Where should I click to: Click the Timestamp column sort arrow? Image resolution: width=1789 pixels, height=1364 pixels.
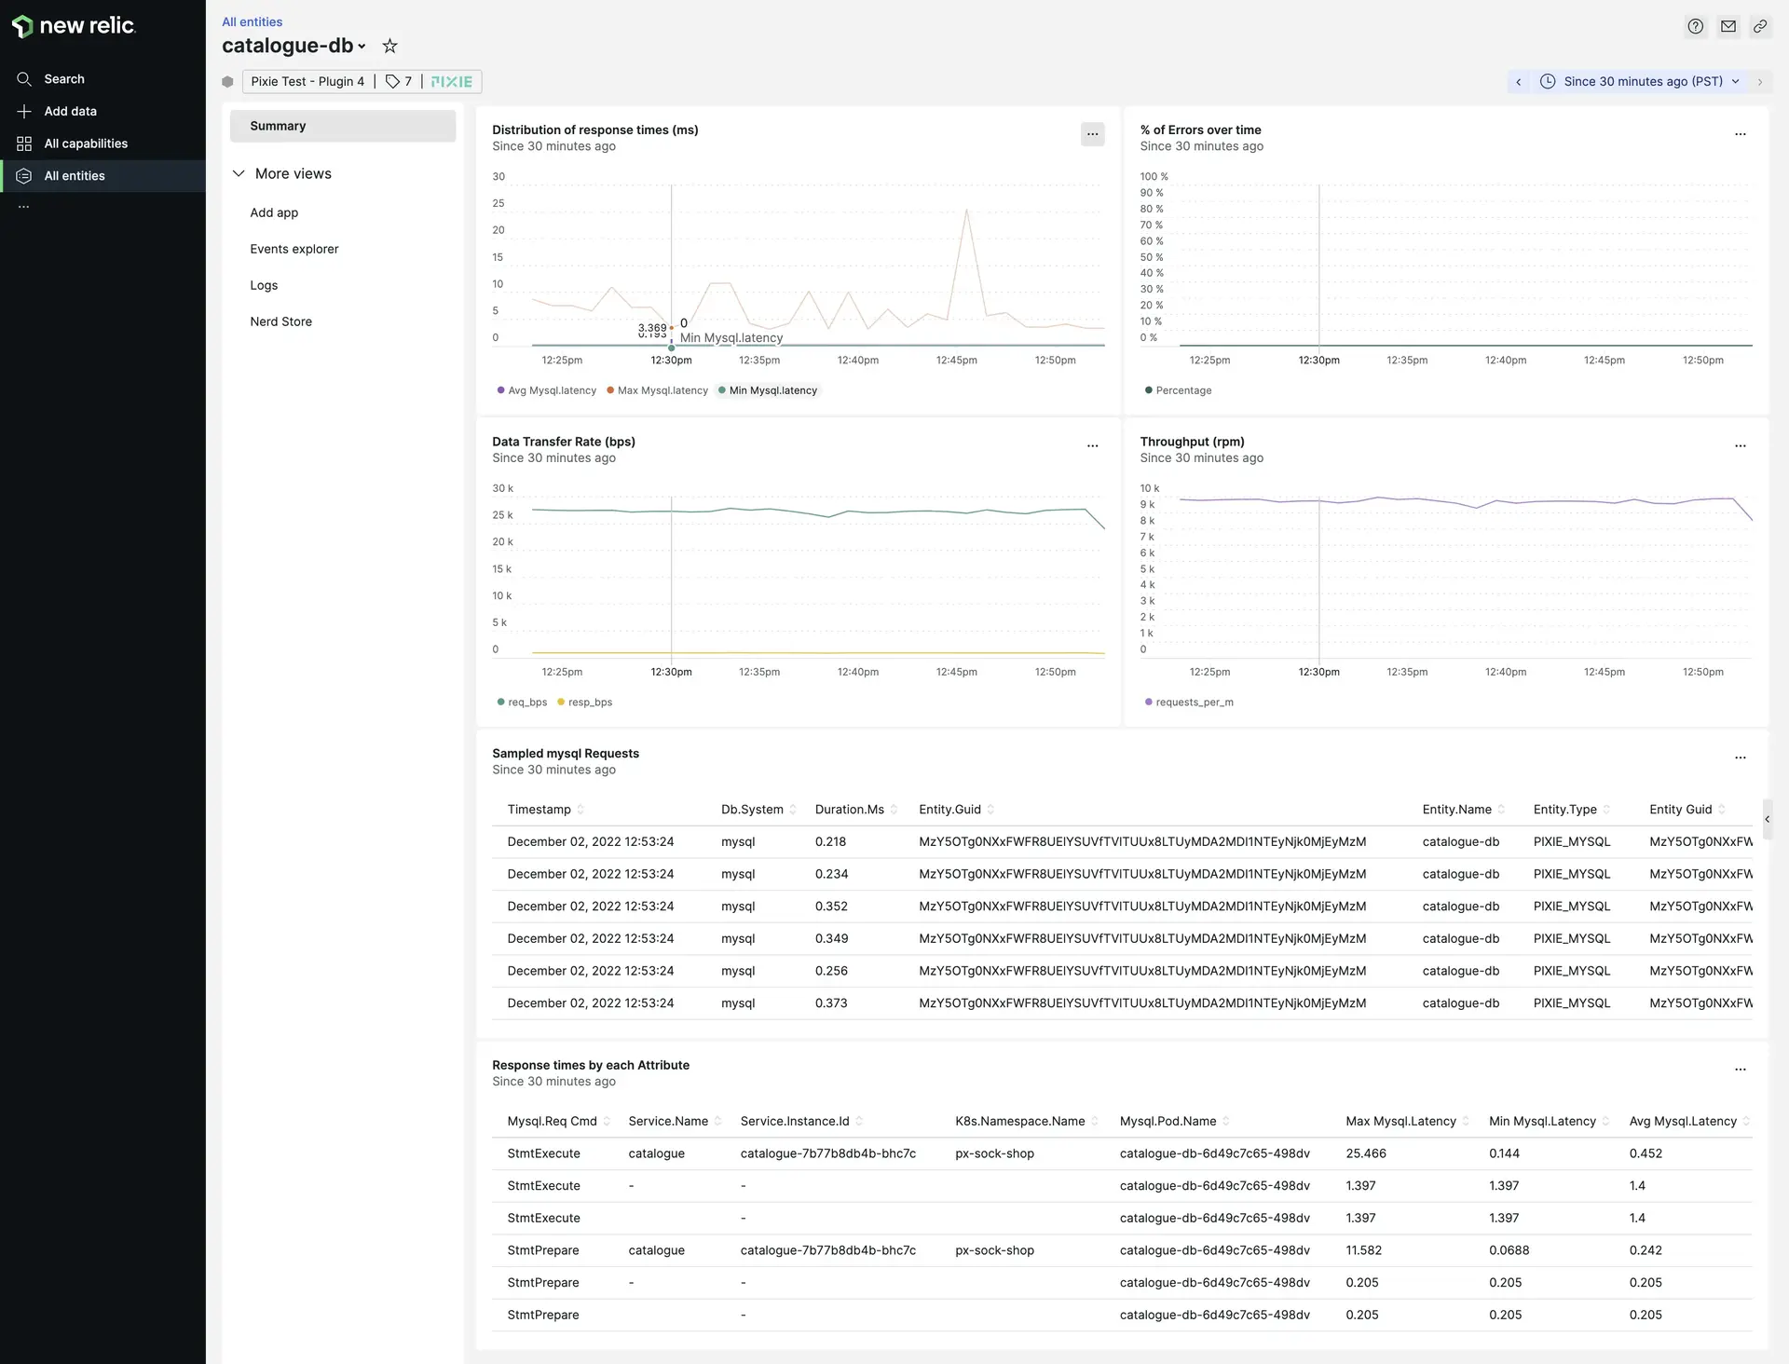(581, 810)
